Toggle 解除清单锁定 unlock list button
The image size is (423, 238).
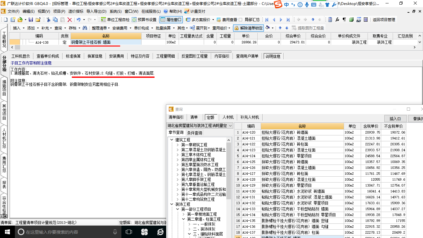(248, 28)
